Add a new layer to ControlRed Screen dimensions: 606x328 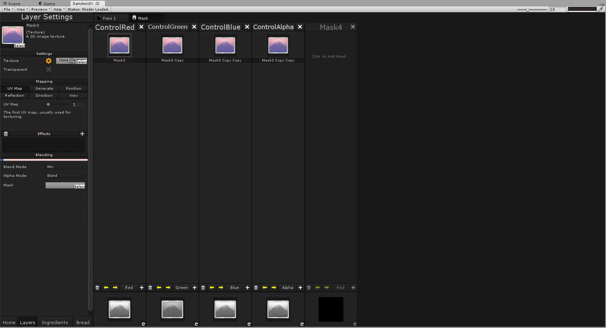coord(142,288)
